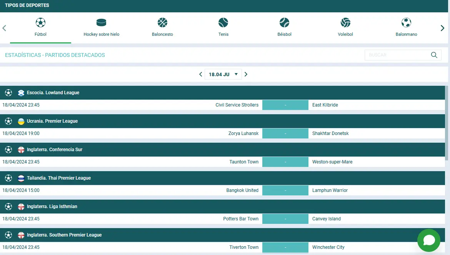
Task: Go to the next date
Action: 246,74
